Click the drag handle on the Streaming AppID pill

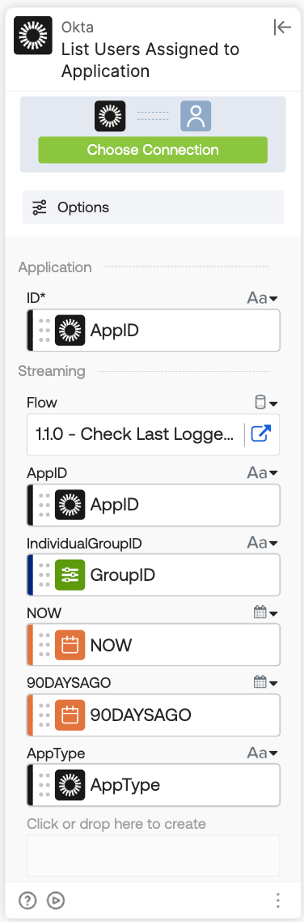point(44,505)
